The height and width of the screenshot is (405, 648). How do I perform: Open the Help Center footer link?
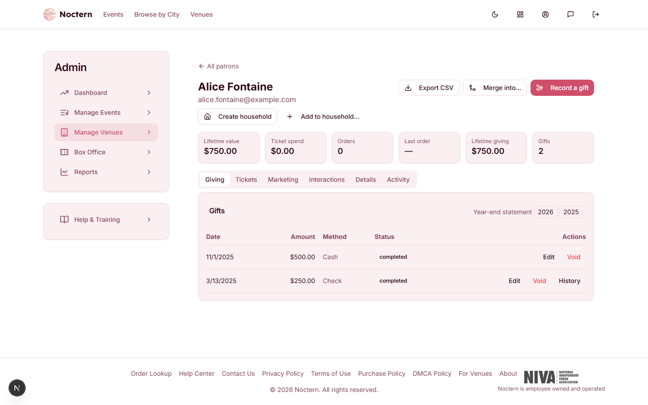[197, 373]
